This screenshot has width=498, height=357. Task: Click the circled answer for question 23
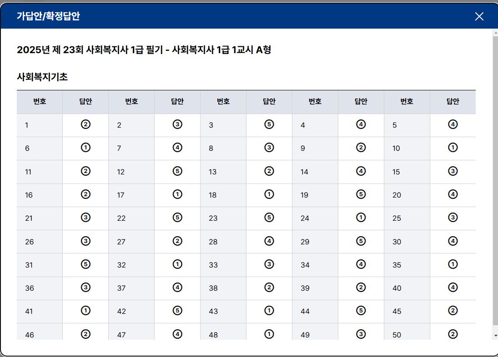[x=269, y=218]
